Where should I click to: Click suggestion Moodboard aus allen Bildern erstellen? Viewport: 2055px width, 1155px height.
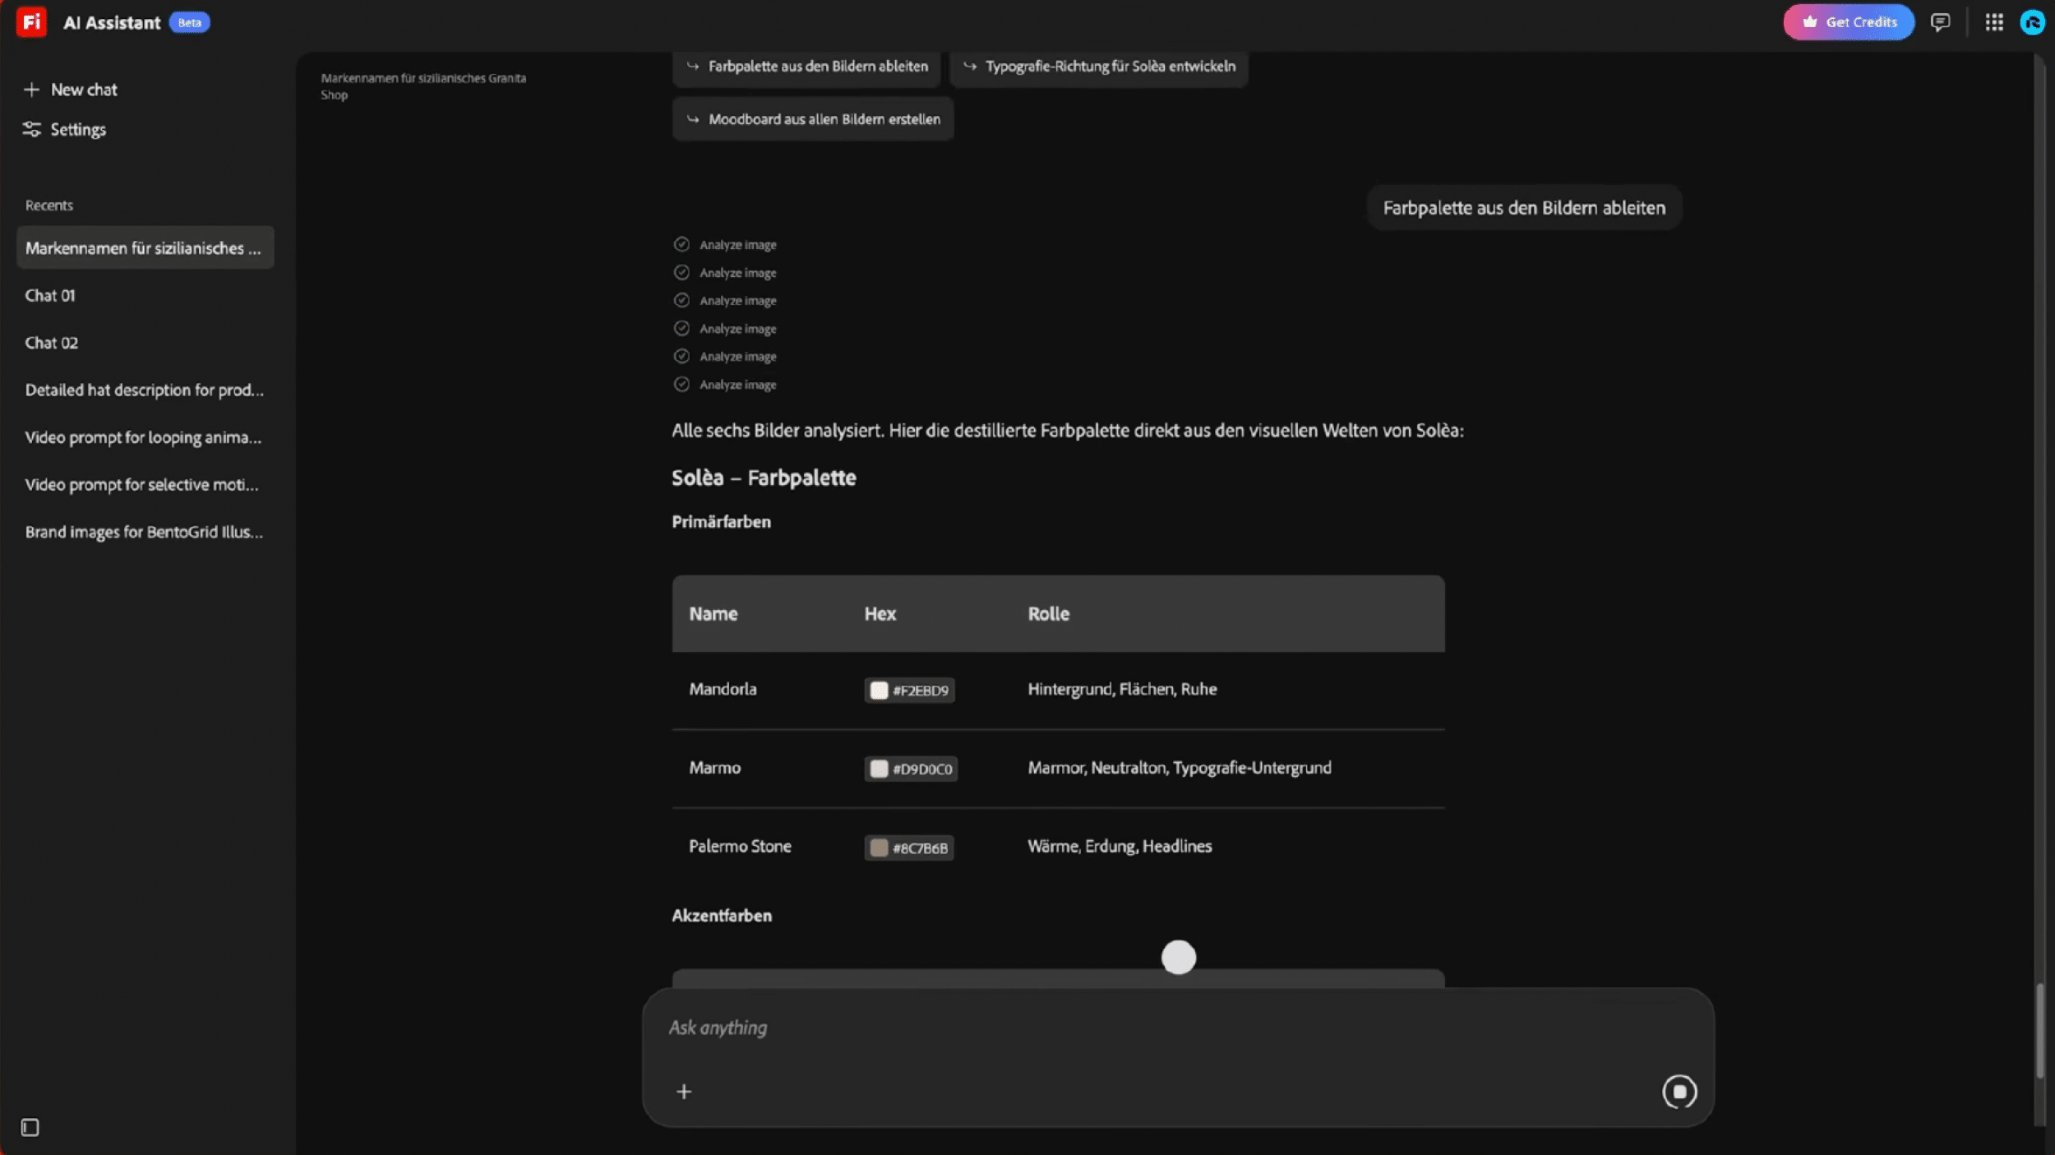[813, 119]
